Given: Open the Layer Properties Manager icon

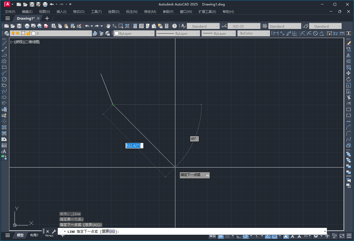Looking at the screenshot, I should click(x=7, y=33).
